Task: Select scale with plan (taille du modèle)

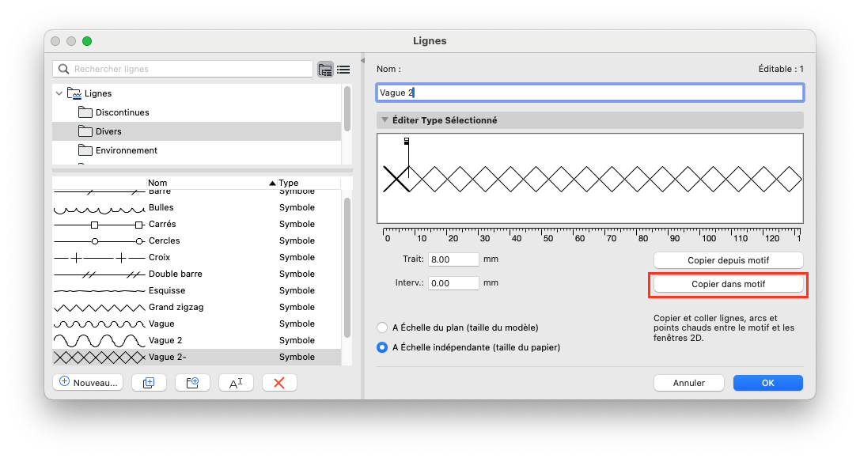Action: click(382, 328)
